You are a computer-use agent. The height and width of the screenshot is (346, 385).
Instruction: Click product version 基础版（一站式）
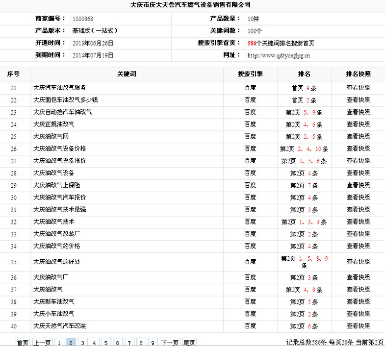tap(95, 31)
